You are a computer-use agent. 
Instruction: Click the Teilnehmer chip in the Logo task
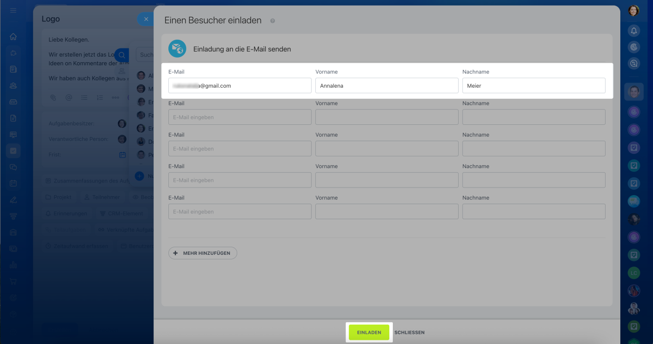102,197
